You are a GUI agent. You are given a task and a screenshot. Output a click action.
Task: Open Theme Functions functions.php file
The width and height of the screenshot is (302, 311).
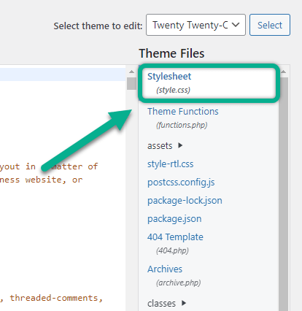183,118
